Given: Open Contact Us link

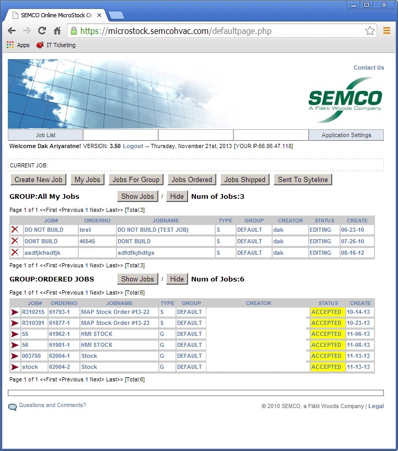Looking at the screenshot, I should pyautogui.click(x=368, y=67).
